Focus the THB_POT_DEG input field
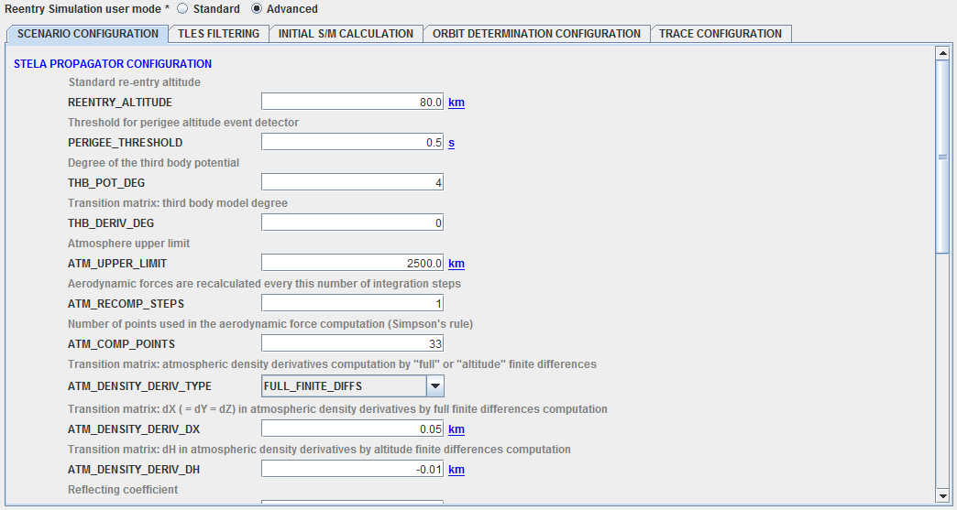957x510 pixels. point(353,183)
